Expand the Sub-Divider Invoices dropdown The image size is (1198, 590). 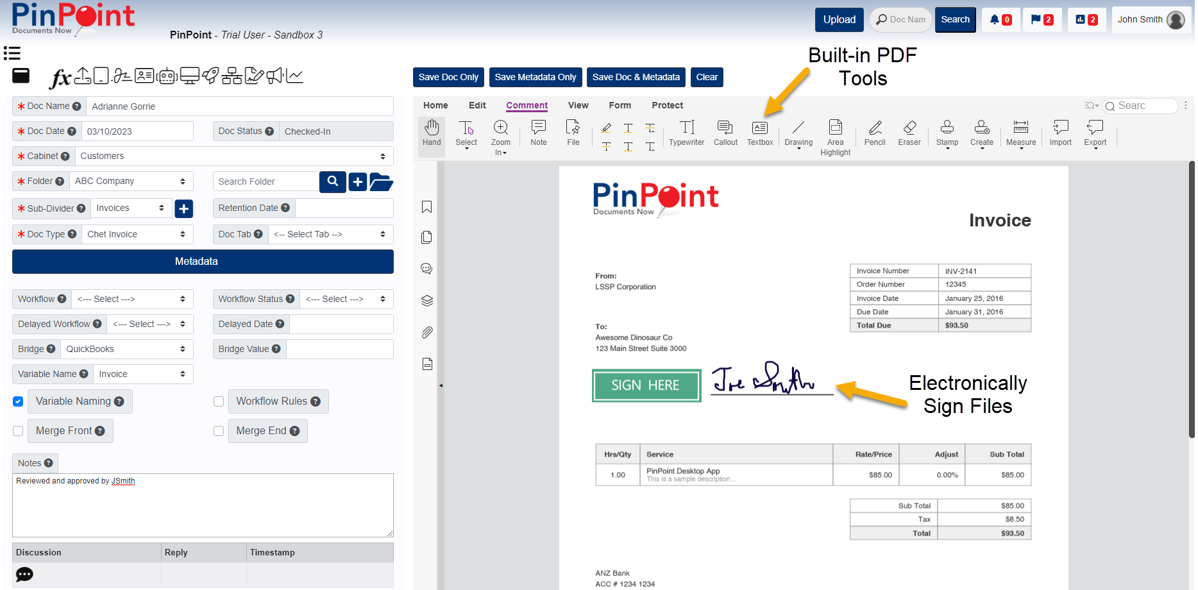pos(131,208)
